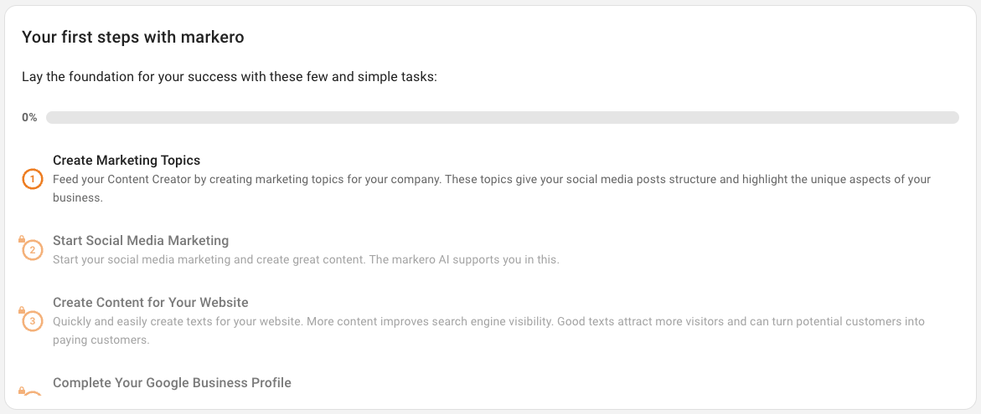Click the step 2 numbered circle icon
The width and height of the screenshot is (981, 414).
[x=33, y=251]
